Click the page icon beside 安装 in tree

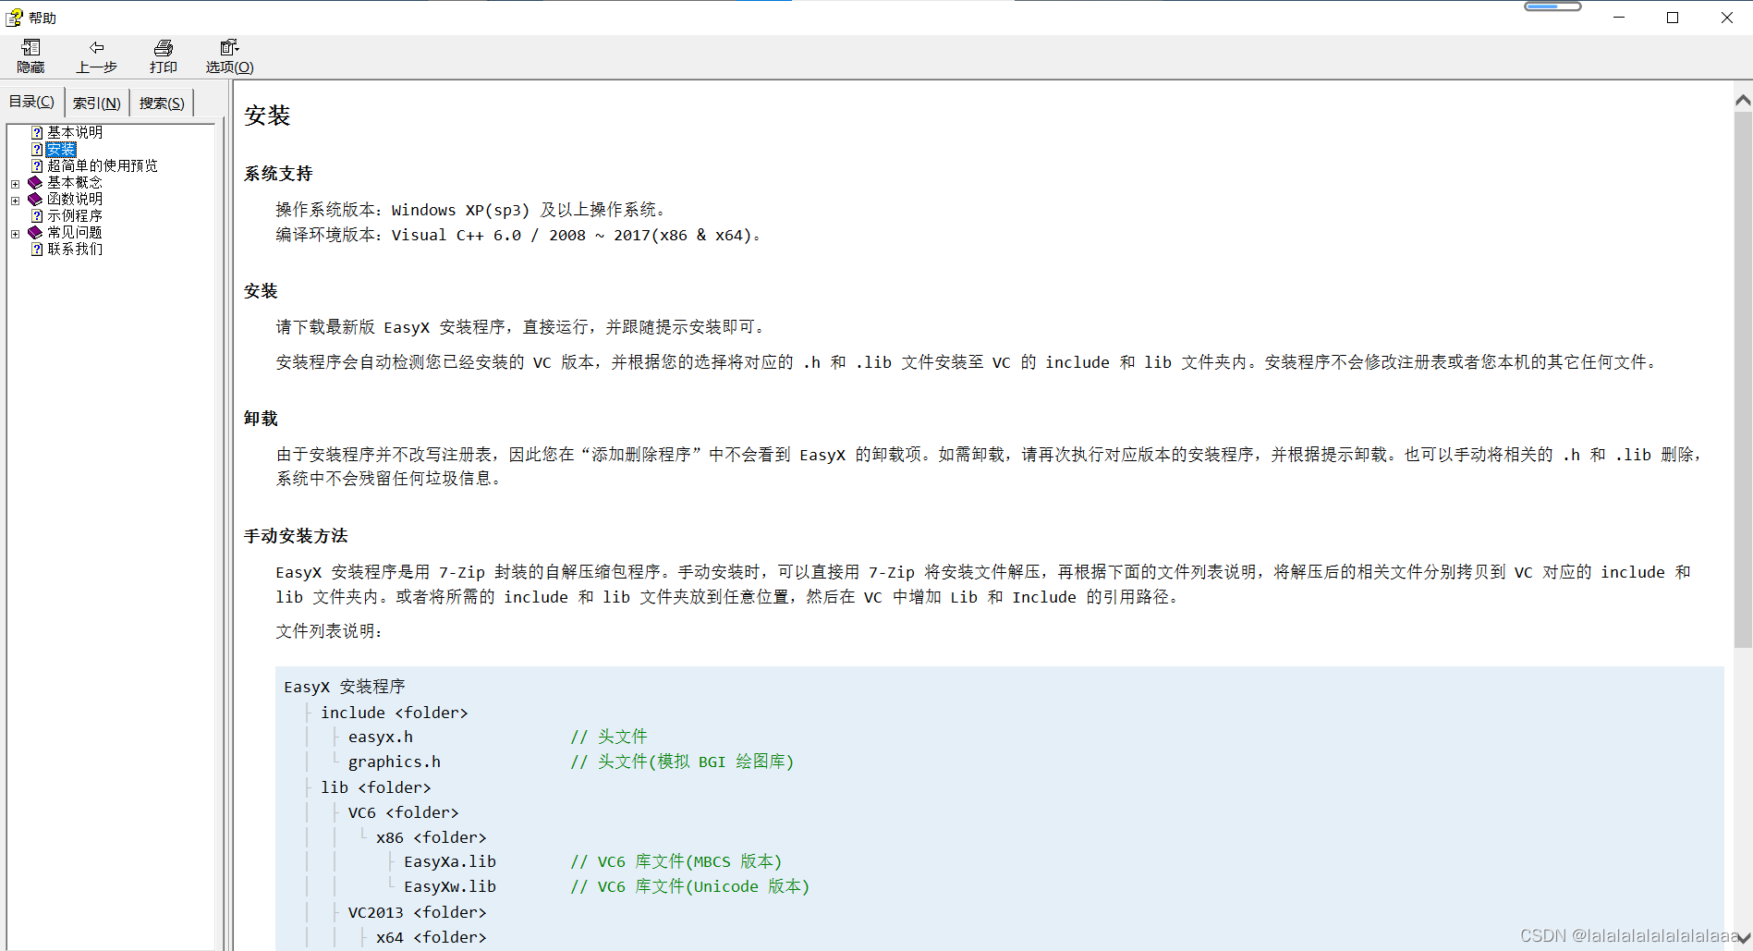pos(37,150)
